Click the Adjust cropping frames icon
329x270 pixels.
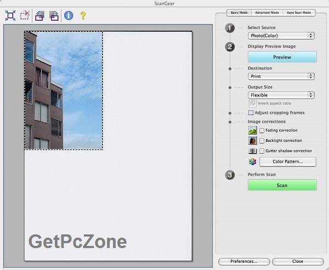click(251, 113)
